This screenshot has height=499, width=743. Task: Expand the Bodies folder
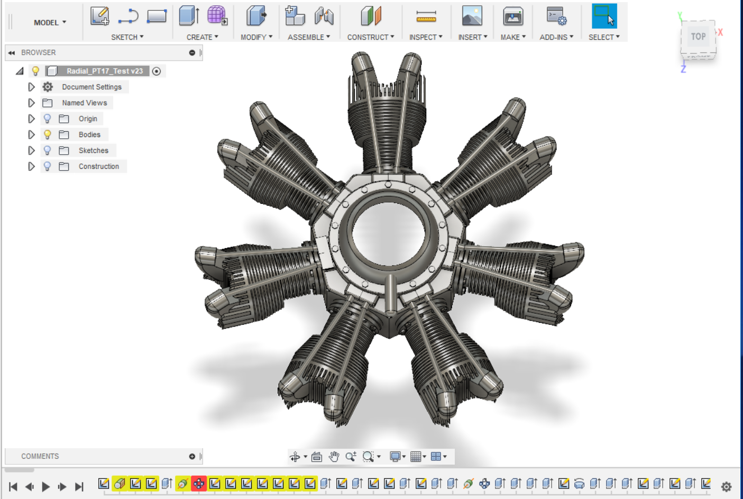[31, 134]
